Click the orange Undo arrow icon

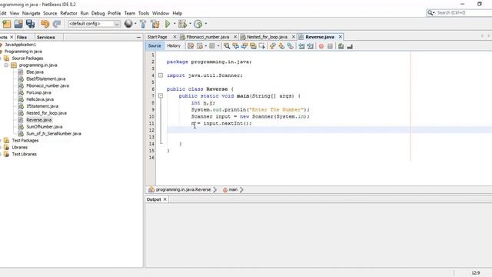click(45, 24)
